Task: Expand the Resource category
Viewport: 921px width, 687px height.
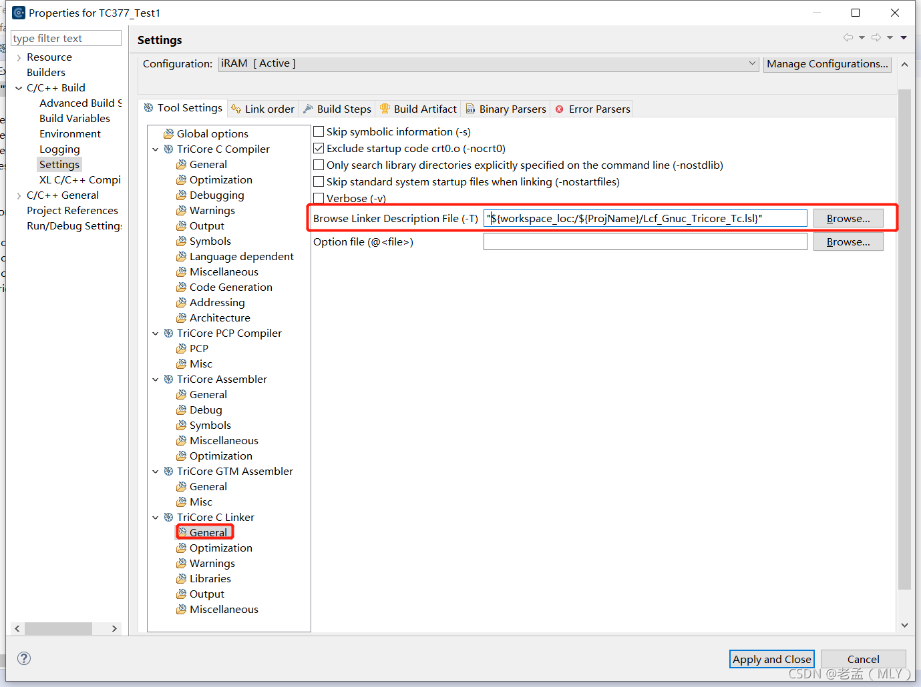Action: 19,57
